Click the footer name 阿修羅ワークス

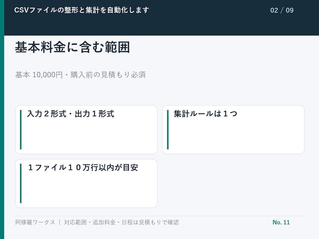pos(35,222)
